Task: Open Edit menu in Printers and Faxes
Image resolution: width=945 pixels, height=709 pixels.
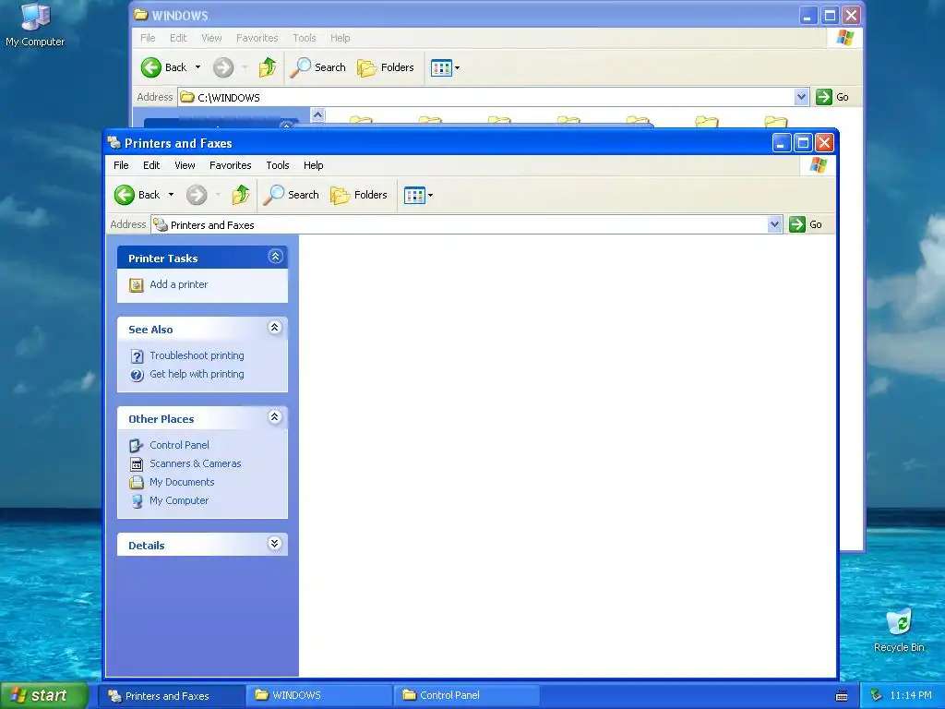Action: [x=151, y=165]
